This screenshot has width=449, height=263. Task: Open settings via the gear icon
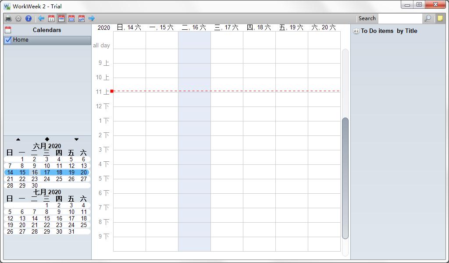[18, 18]
